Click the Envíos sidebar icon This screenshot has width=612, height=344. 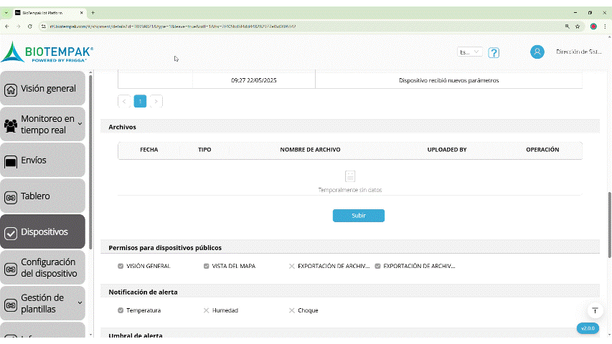pyautogui.click(x=11, y=161)
